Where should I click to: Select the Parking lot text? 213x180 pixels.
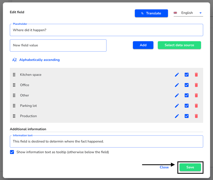(x=28, y=105)
